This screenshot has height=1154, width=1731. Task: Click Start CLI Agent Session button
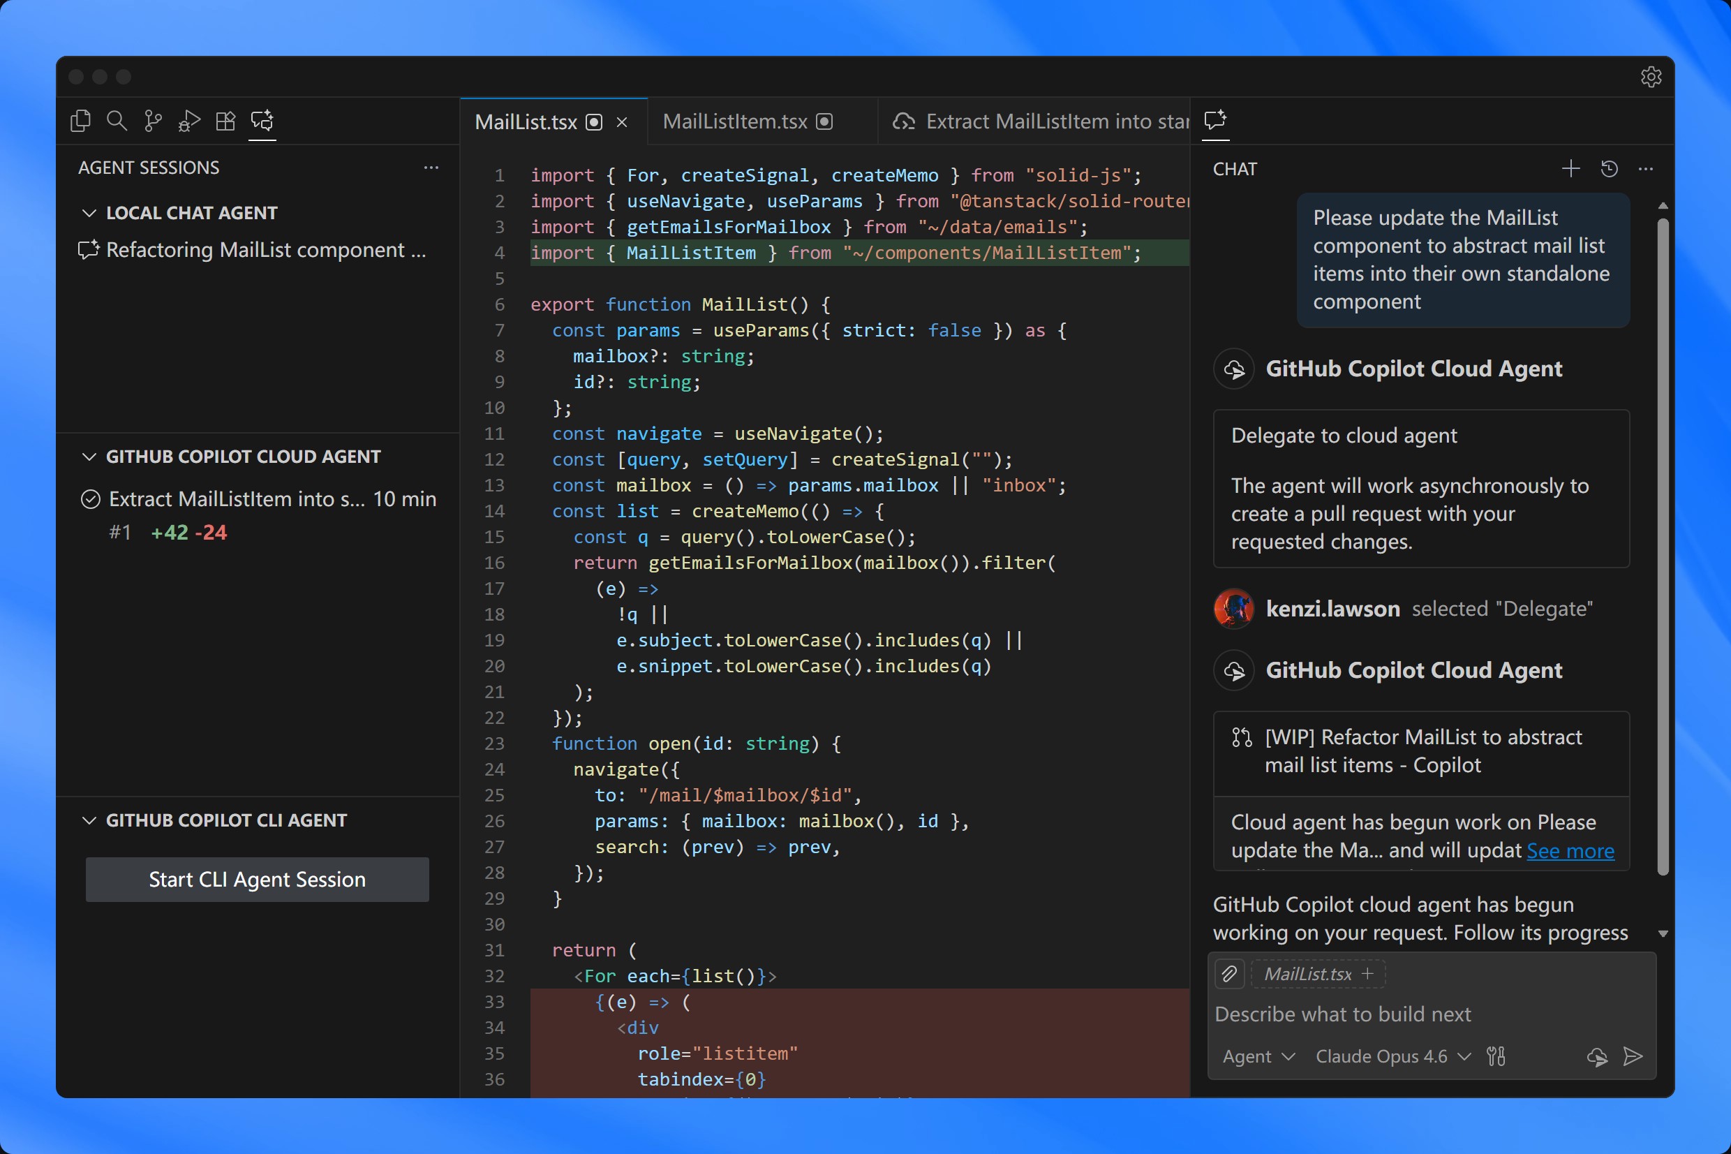pos(257,880)
